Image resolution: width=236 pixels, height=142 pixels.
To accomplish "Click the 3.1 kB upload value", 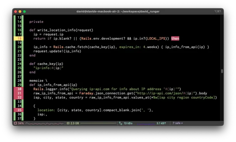I will tap(161, 123).
